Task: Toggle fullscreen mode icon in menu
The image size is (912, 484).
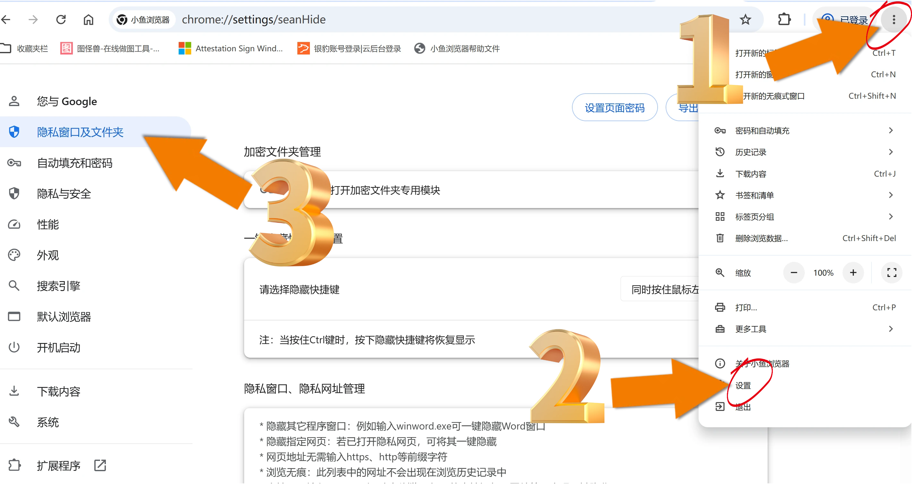Action: pos(891,273)
